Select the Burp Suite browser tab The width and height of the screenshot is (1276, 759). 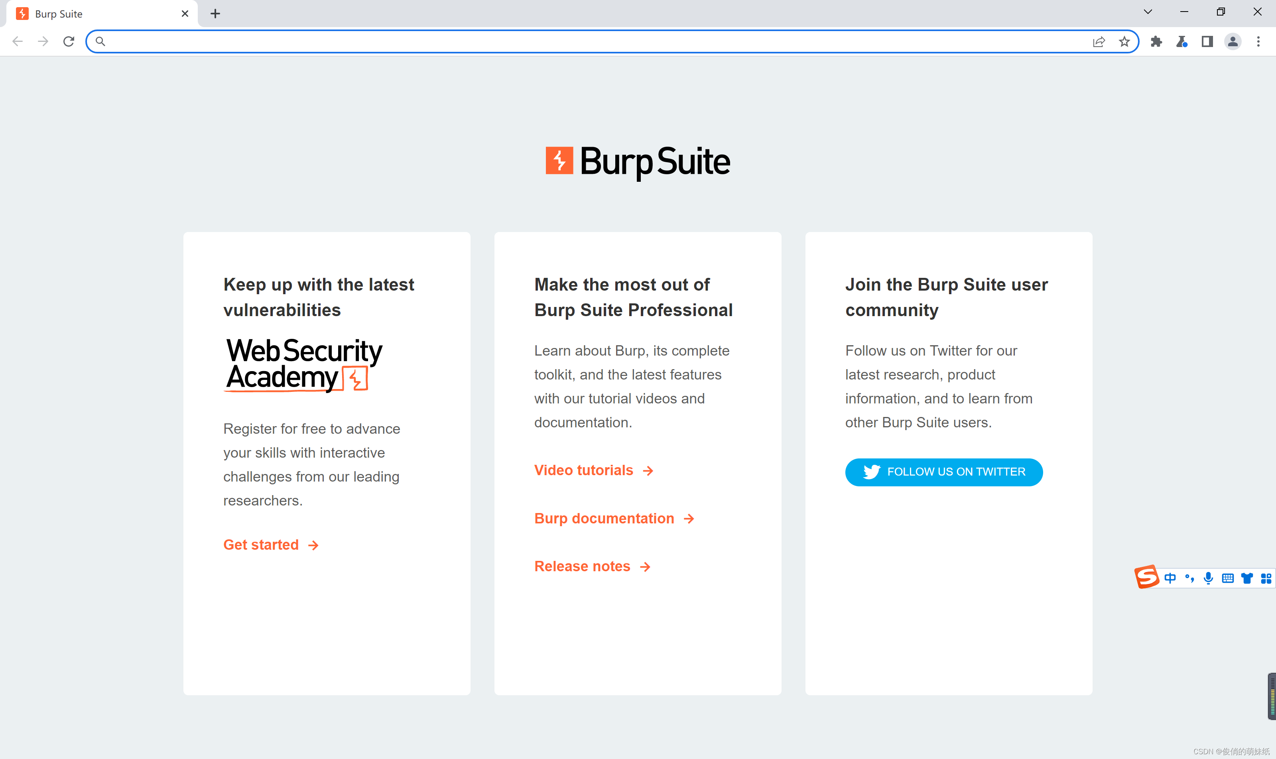click(x=102, y=14)
